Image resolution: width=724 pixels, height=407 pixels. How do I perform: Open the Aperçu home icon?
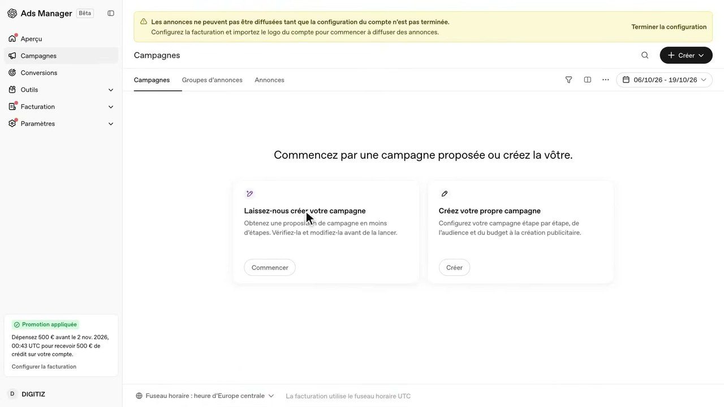click(x=12, y=38)
